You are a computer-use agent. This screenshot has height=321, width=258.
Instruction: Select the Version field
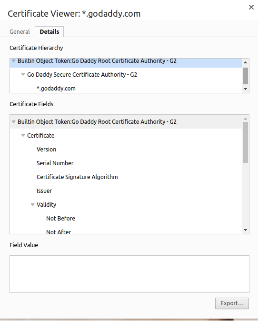pos(46,149)
